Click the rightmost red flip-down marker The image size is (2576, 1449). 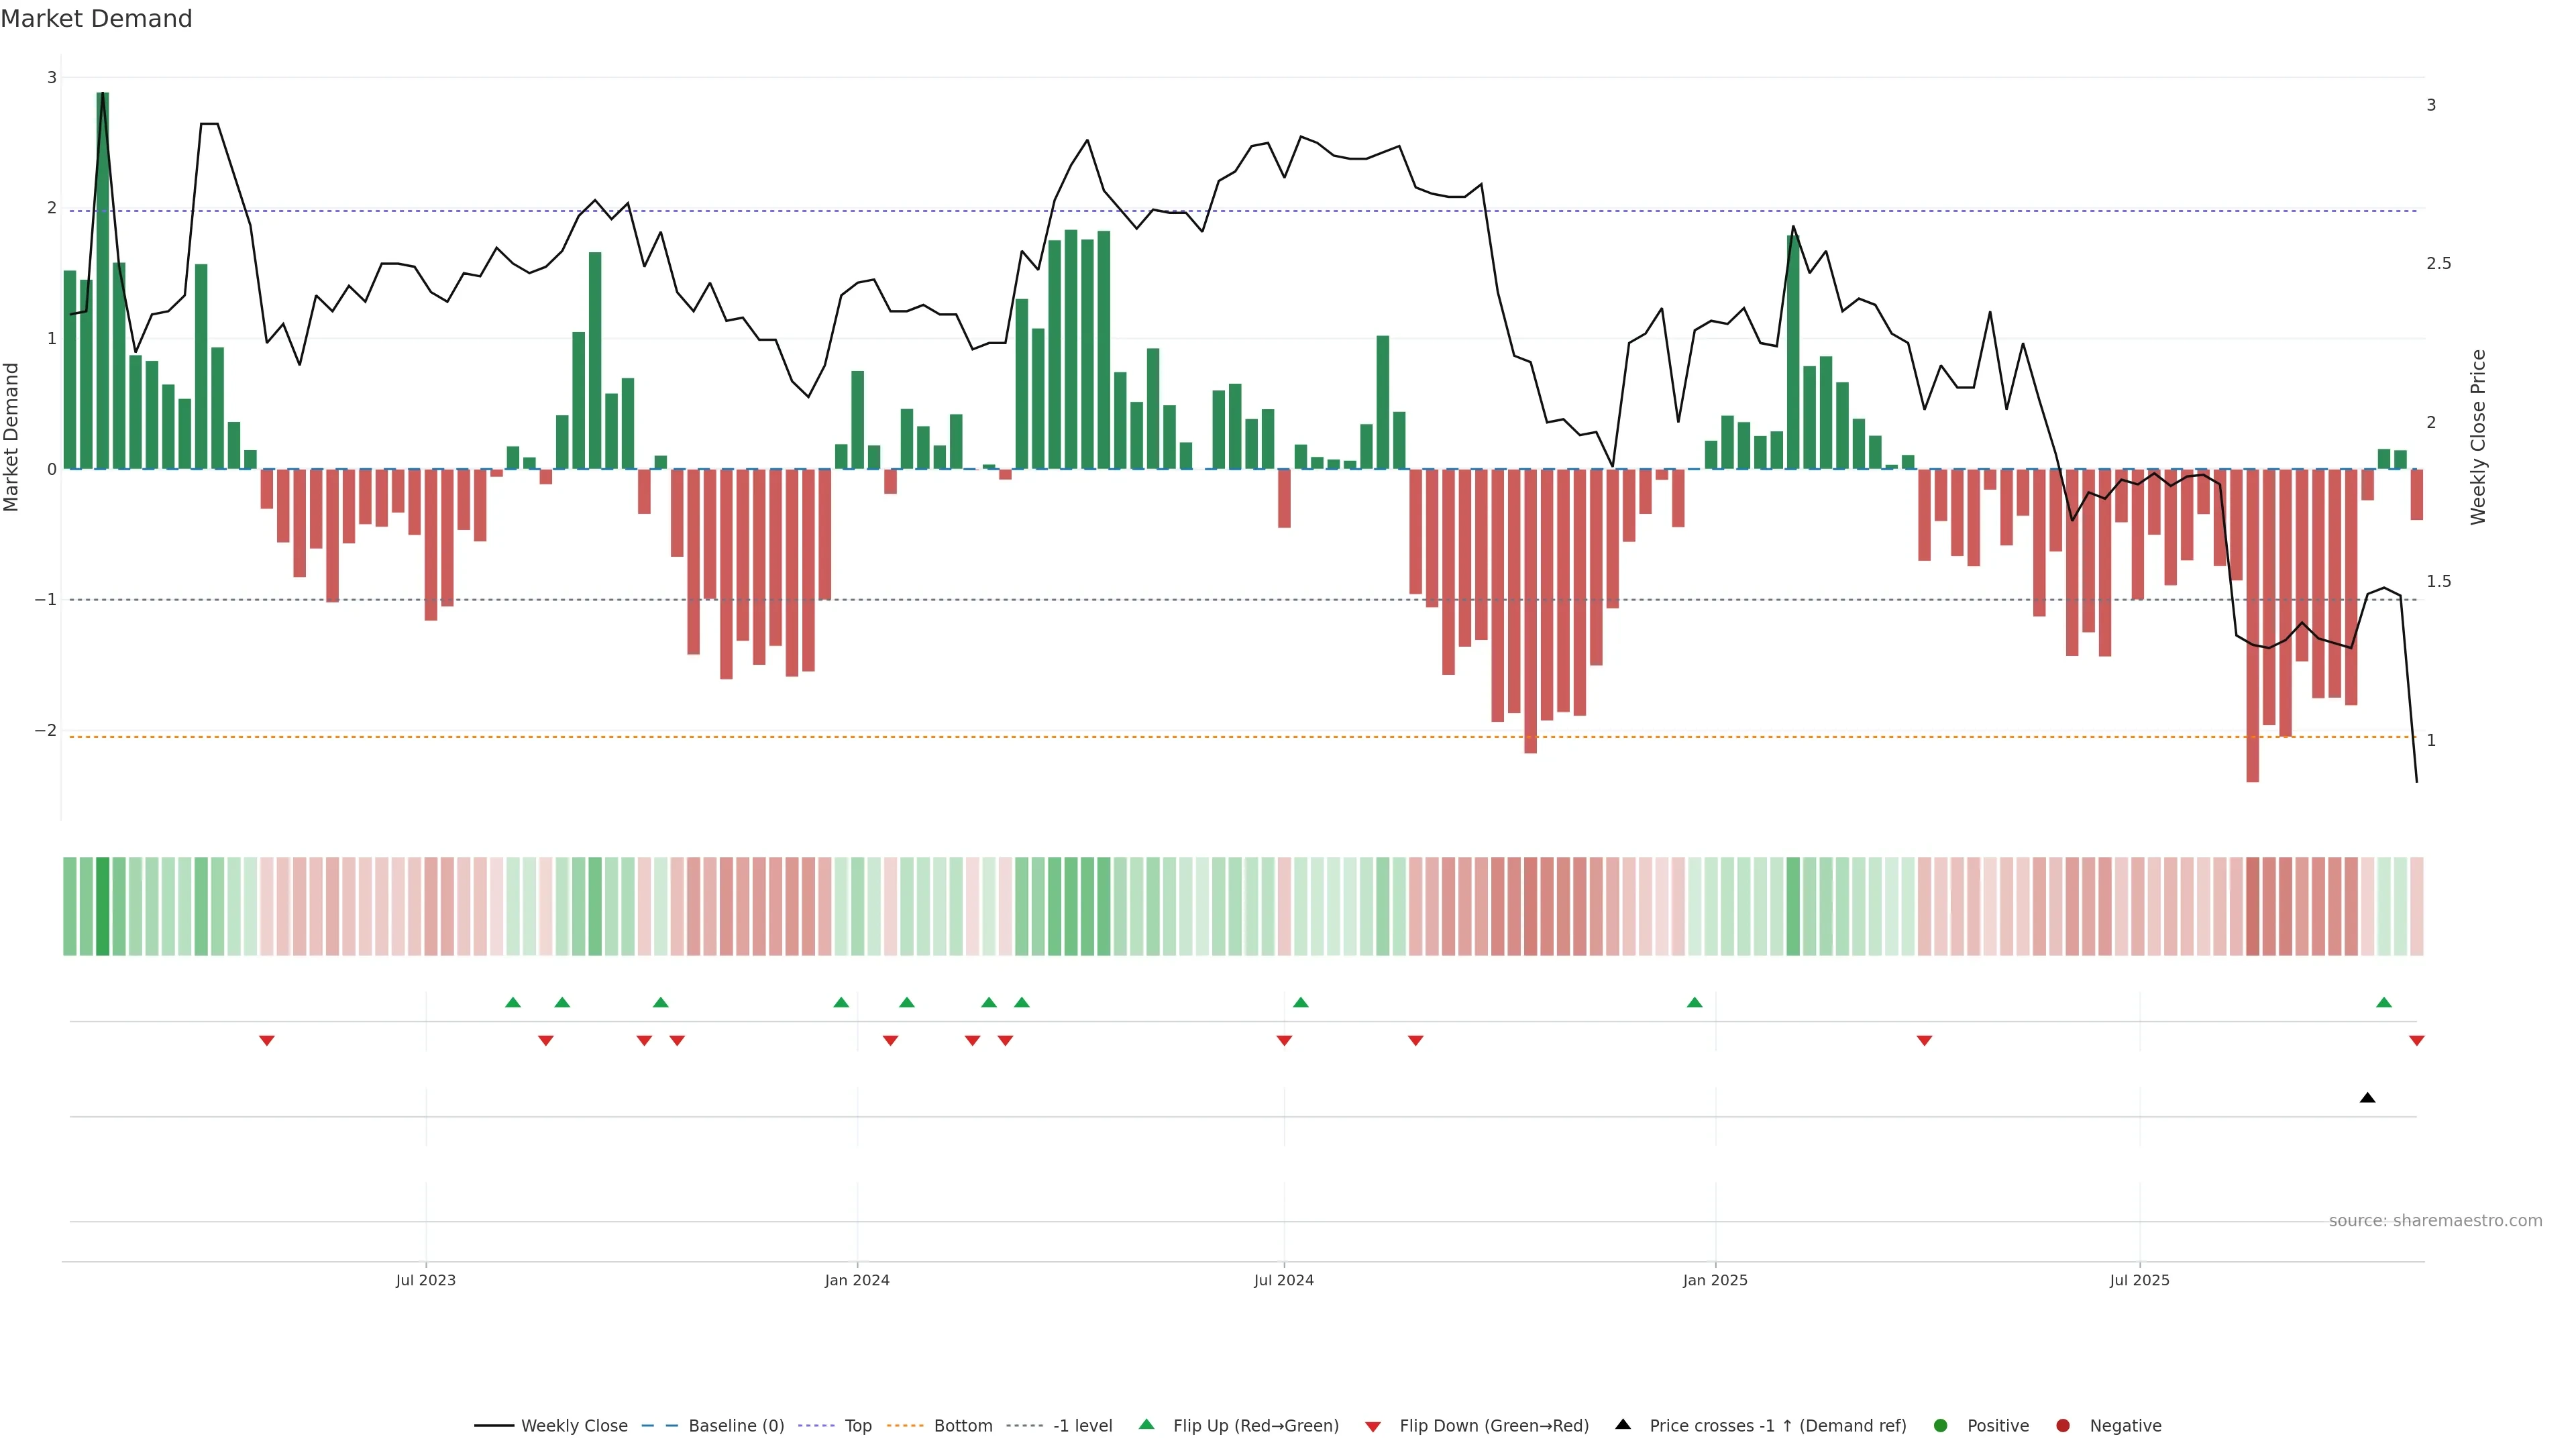tap(2417, 1041)
